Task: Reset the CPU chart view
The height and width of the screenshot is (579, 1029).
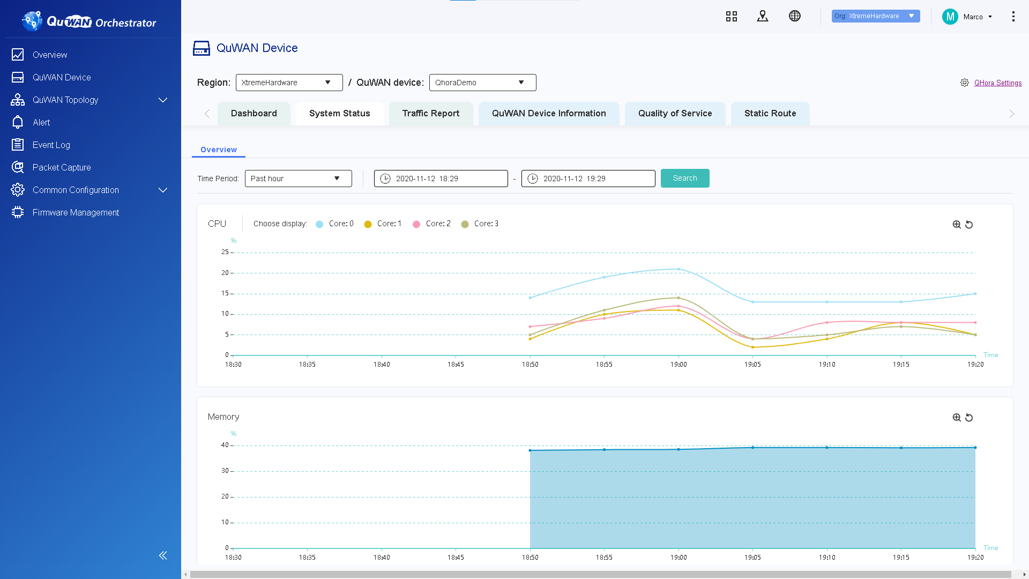Action: point(969,225)
